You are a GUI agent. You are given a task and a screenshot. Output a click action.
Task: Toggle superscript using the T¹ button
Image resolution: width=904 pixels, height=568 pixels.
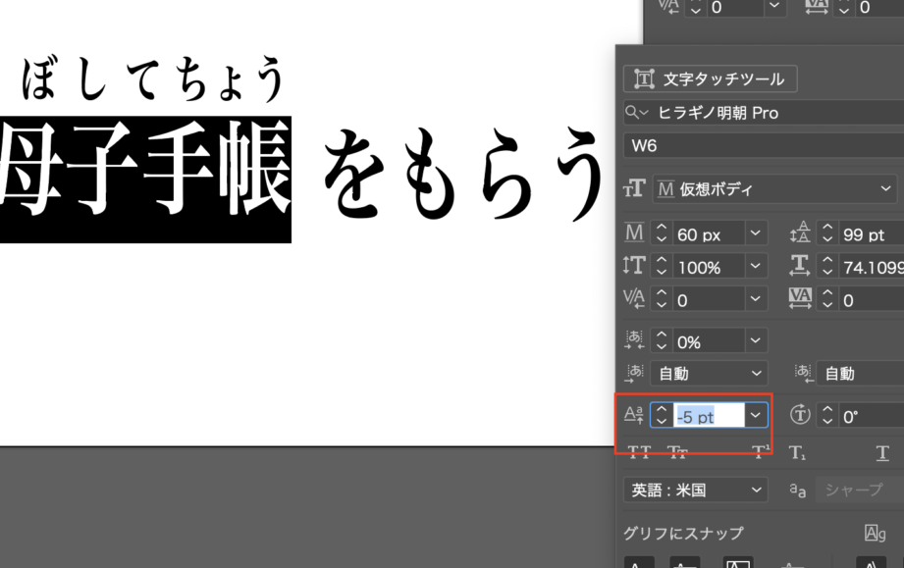pyautogui.click(x=759, y=452)
